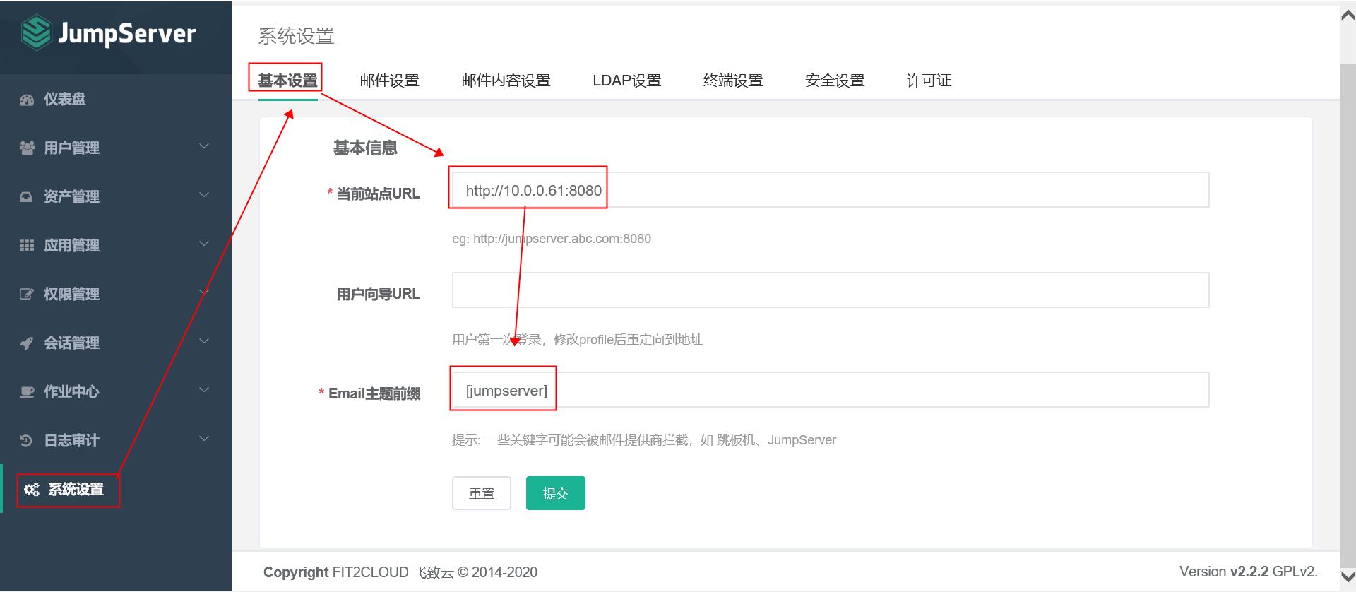Expand the 作业中心 submenu chevron
Viewport: 1356px width, 592px height.
point(204,390)
